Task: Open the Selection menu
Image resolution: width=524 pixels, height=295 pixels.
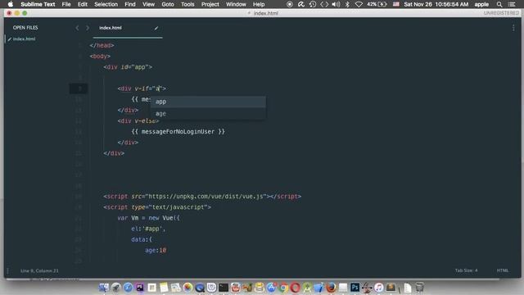Action: coord(106,4)
